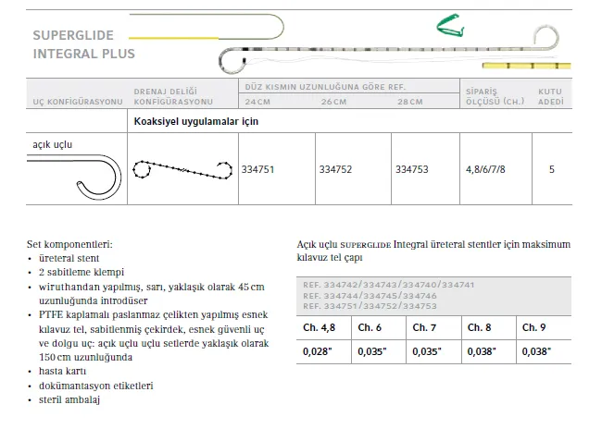Select reference number 334752
Viewport: 602px width, 429px height.
tap(334, 170)
